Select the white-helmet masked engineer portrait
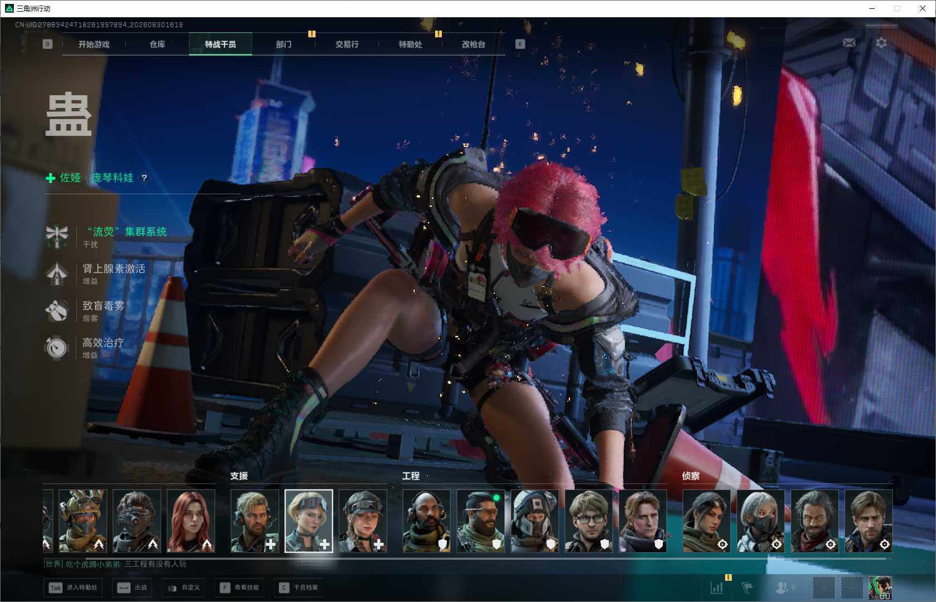936x602 pixels. (x=535, y=521)
